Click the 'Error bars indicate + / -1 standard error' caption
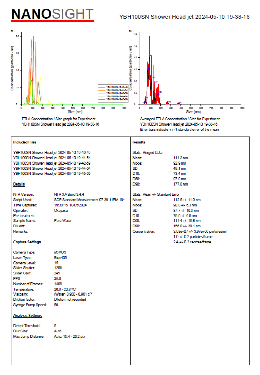 pyautogui.click(x=179, y=130)
